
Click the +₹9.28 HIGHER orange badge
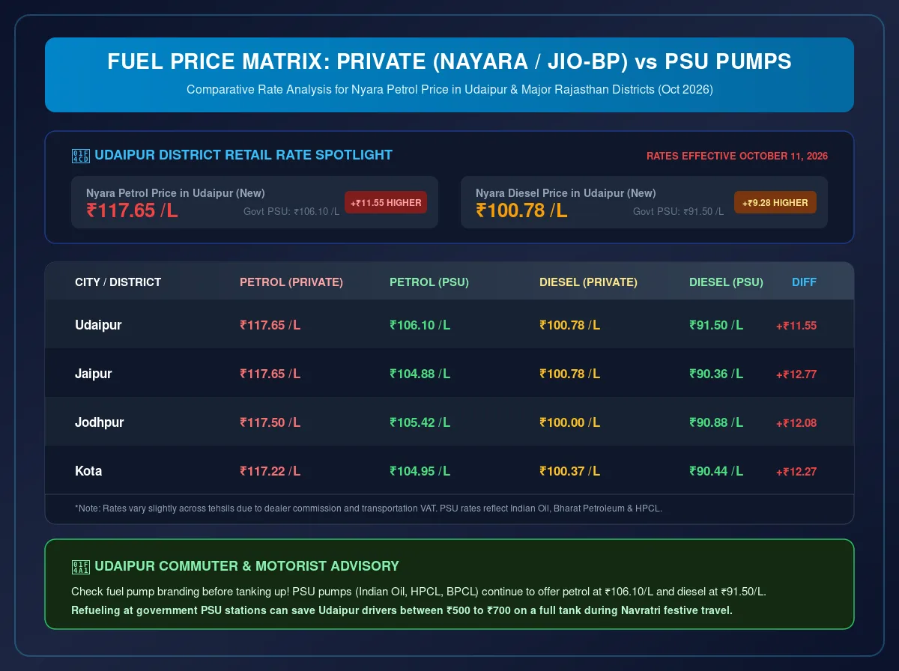pos(775,202)
